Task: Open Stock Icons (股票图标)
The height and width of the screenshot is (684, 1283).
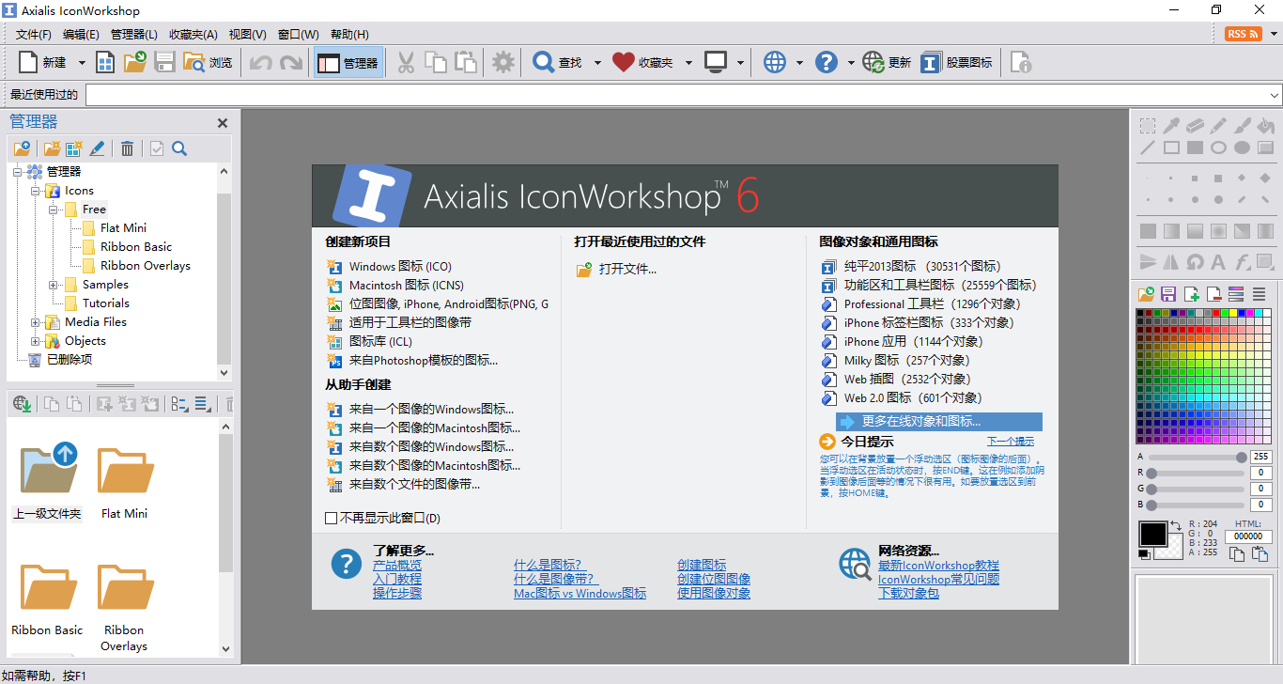Action: 956,63
